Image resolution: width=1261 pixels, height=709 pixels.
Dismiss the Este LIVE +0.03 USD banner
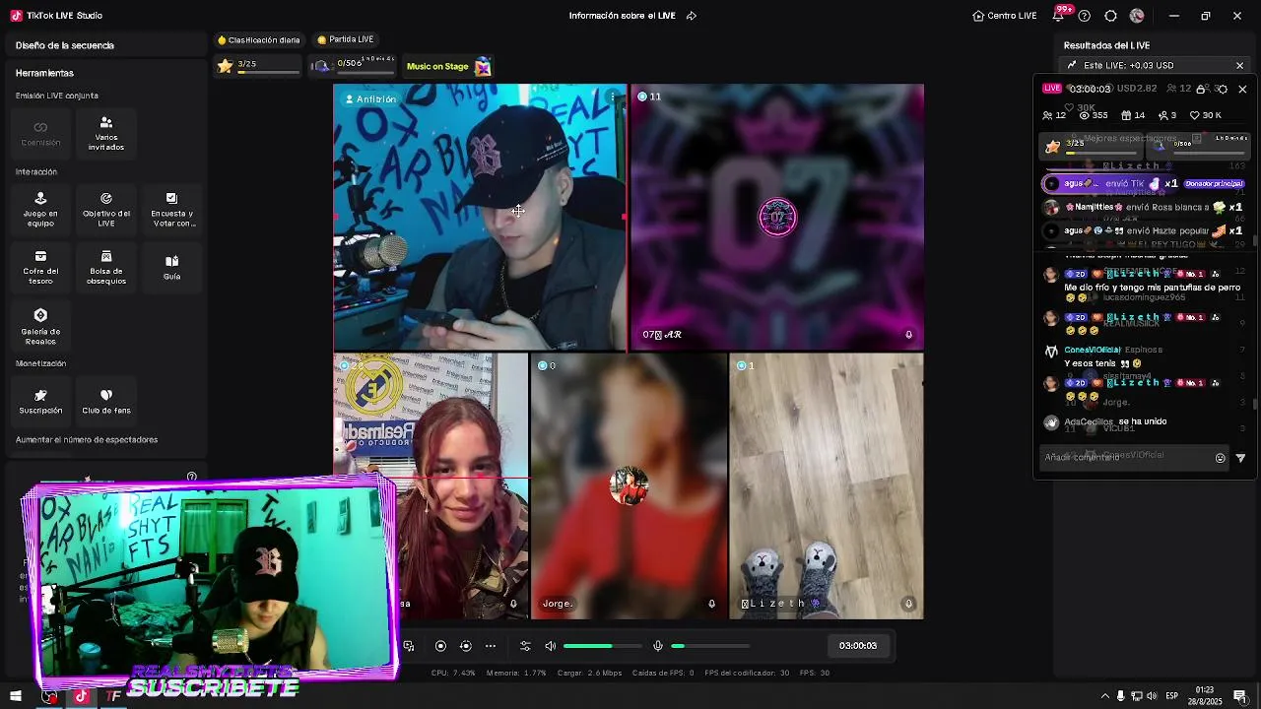[x=1239, y=66]
